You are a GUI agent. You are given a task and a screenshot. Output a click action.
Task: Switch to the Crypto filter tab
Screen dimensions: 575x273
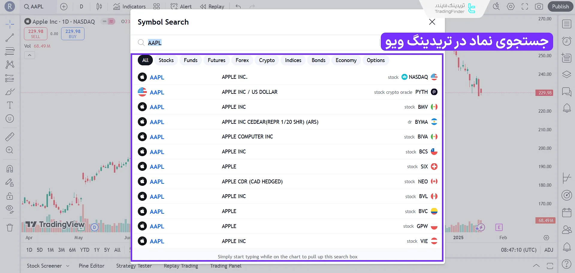tap(267, 60)
